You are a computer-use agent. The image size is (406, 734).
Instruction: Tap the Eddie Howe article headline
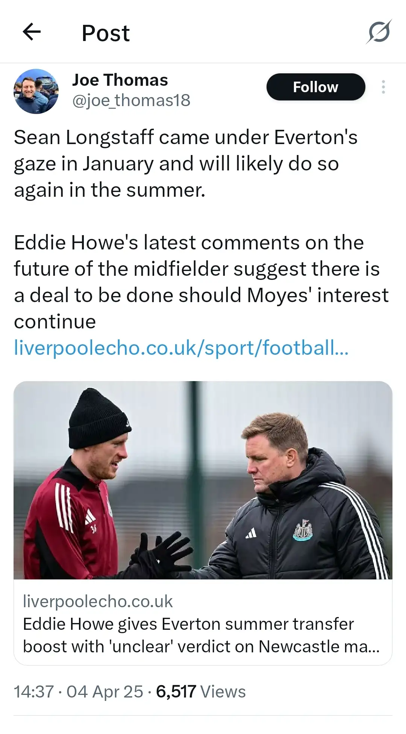[x=201, y=635]
